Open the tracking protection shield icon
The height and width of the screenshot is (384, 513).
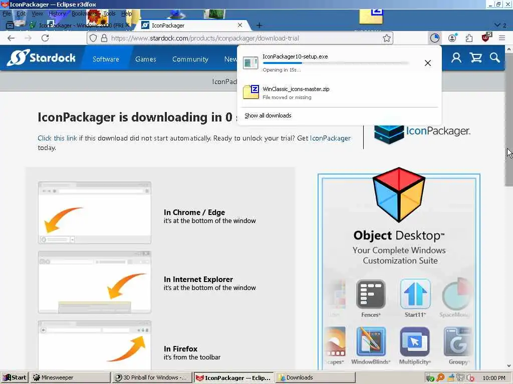[x=93, y=38]
